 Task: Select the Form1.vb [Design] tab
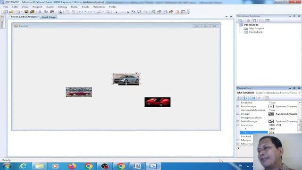coord(25,17)
